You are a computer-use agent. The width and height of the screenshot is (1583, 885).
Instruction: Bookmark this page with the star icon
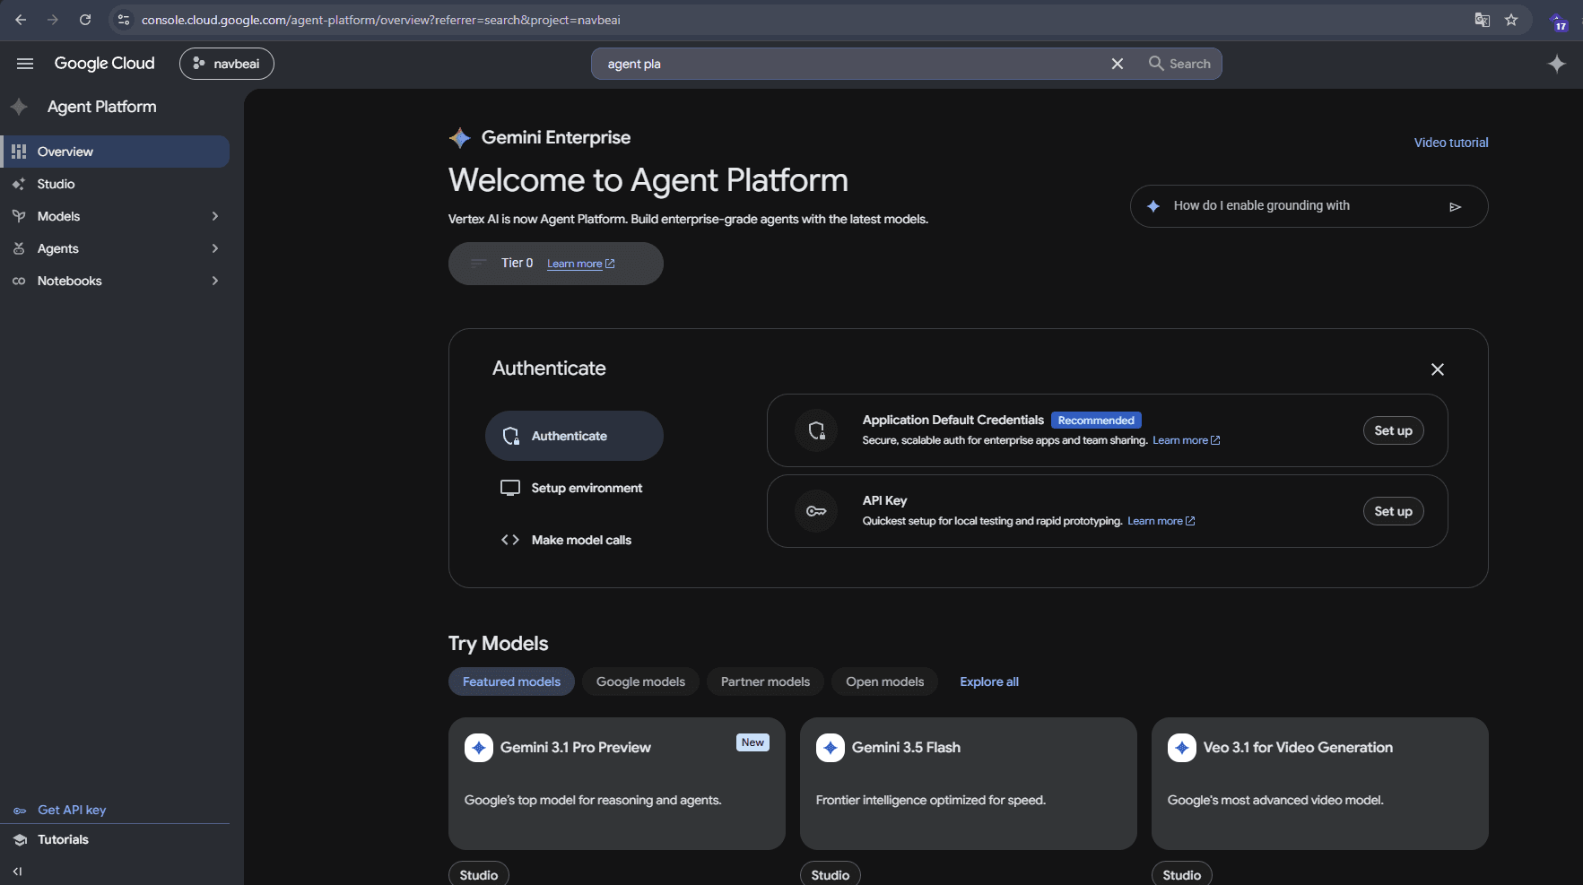[x=1511, y=20]
